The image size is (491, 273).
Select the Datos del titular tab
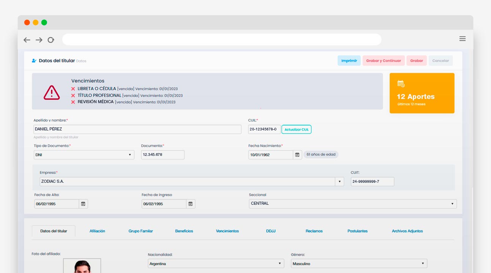click(54, 231)
